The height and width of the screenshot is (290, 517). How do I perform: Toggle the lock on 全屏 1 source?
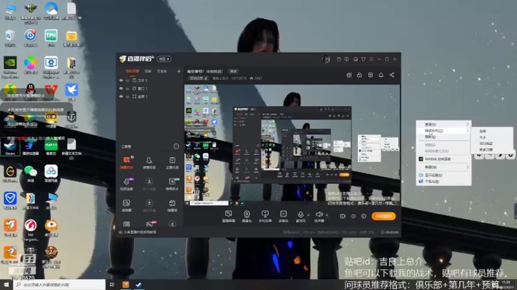click(x=127, y=97)
